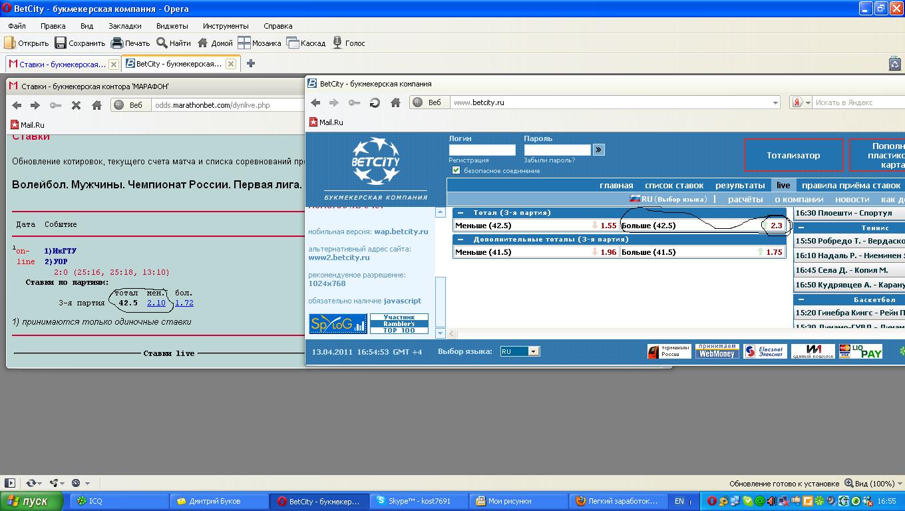Viewport: 905px width, 511px height.
Task: Go home in the BetCity window
Action: tap(395, 102)
